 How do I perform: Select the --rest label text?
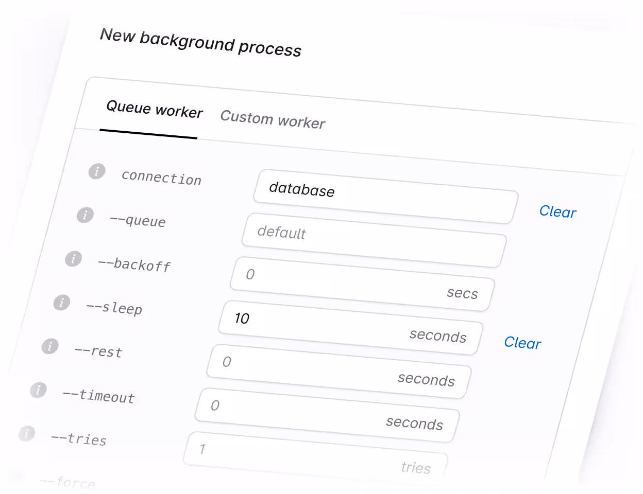98,351
